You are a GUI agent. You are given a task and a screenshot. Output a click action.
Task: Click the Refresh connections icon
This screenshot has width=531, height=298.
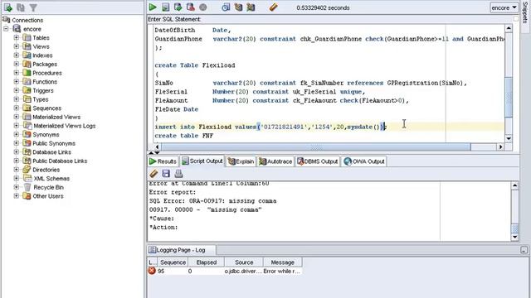pos(21,7)
